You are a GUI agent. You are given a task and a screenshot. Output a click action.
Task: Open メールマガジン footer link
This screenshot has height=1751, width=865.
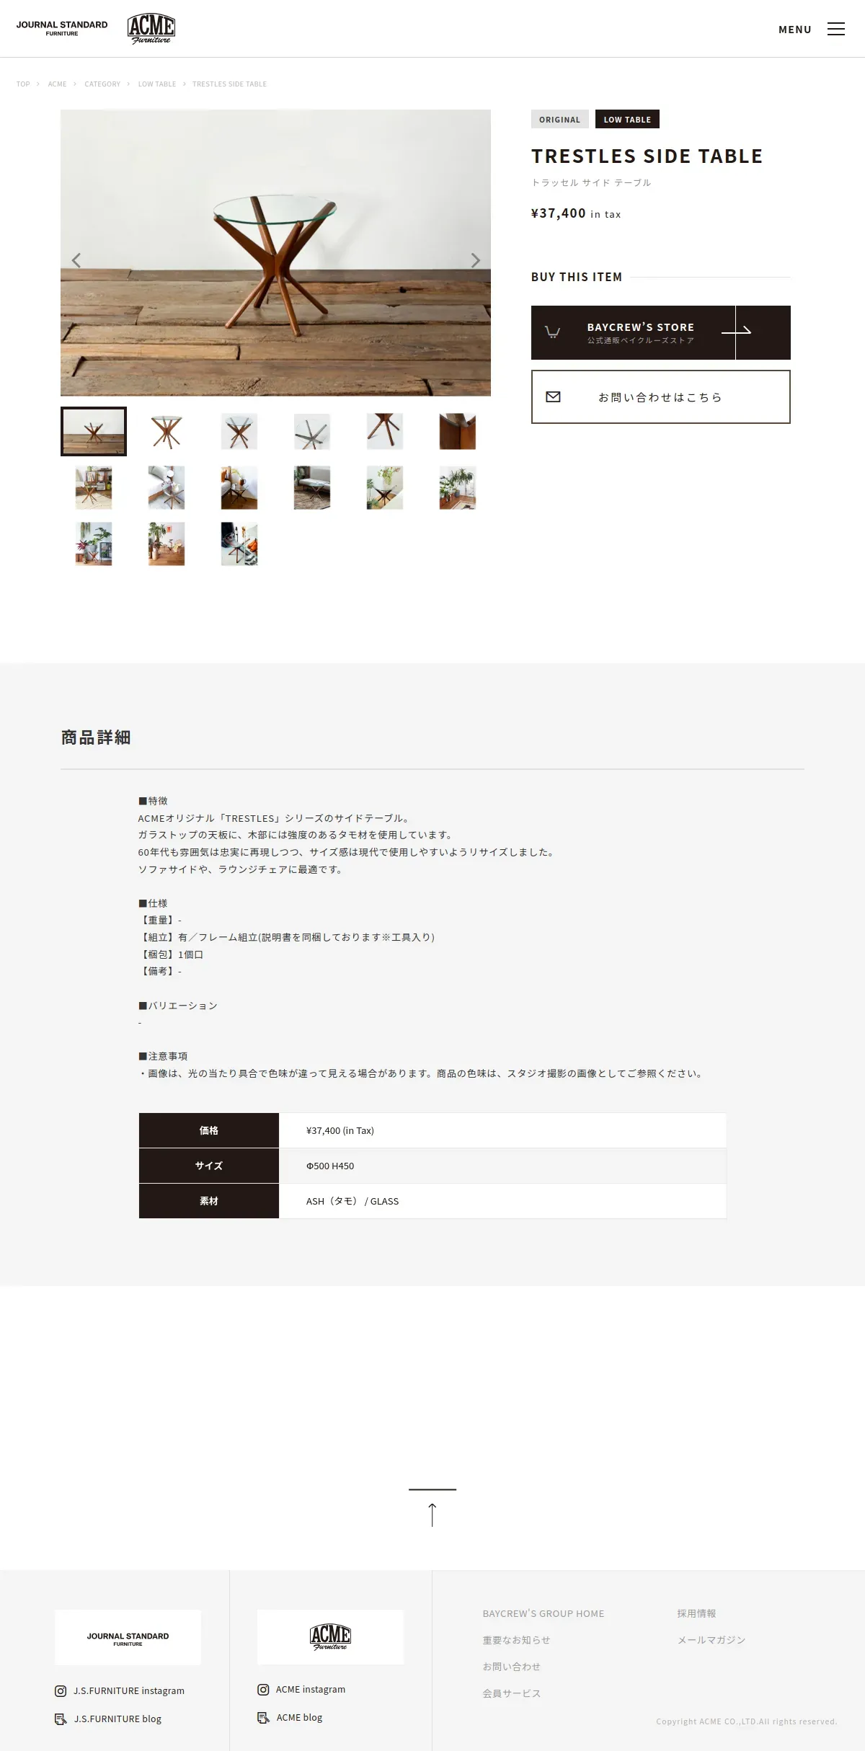(711, 1640)
